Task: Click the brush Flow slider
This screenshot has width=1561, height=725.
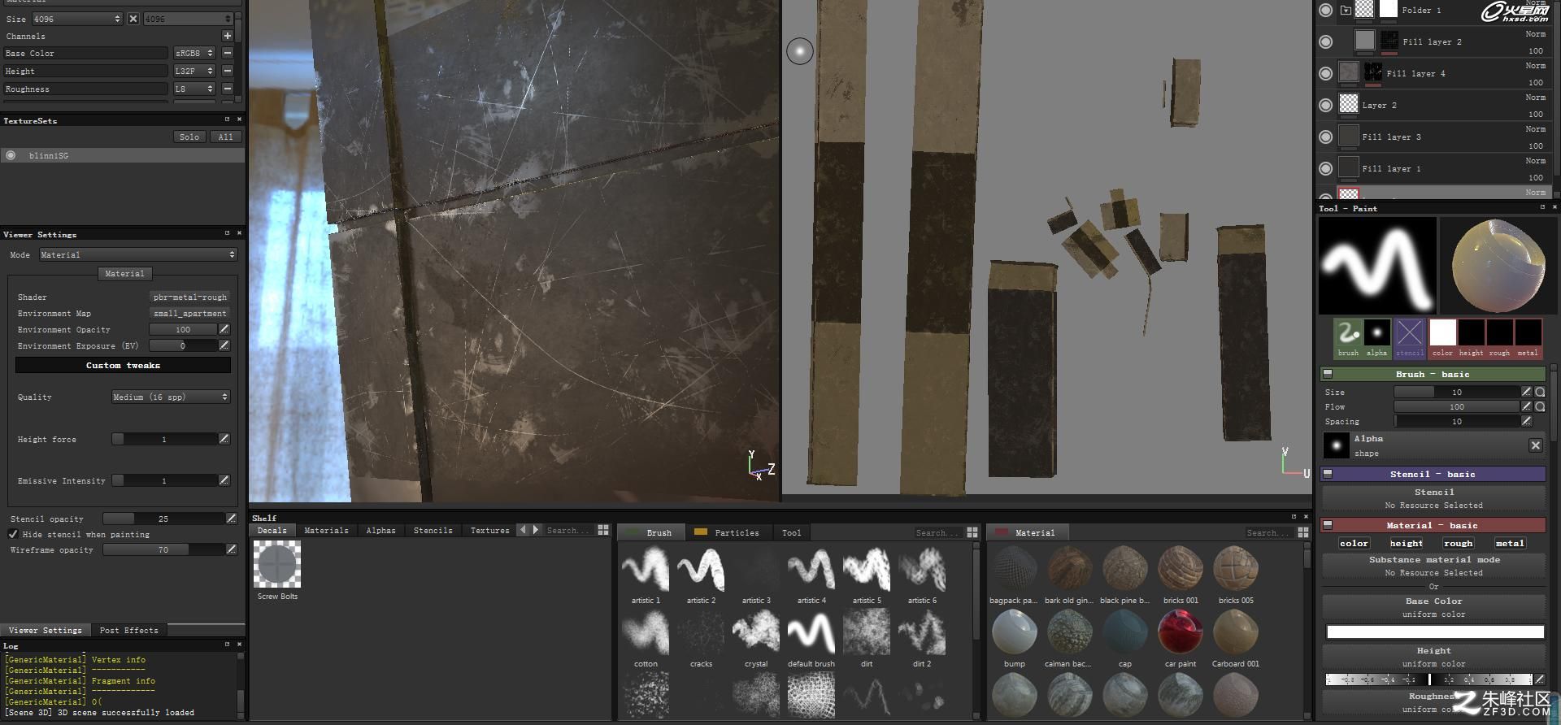Action: coord(1456,406)
